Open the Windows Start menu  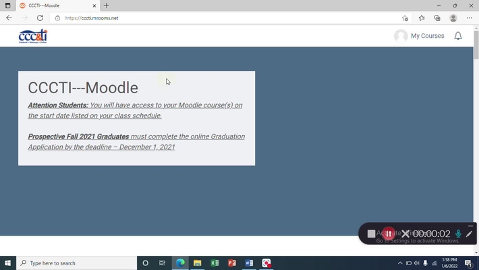pos(7,263)
